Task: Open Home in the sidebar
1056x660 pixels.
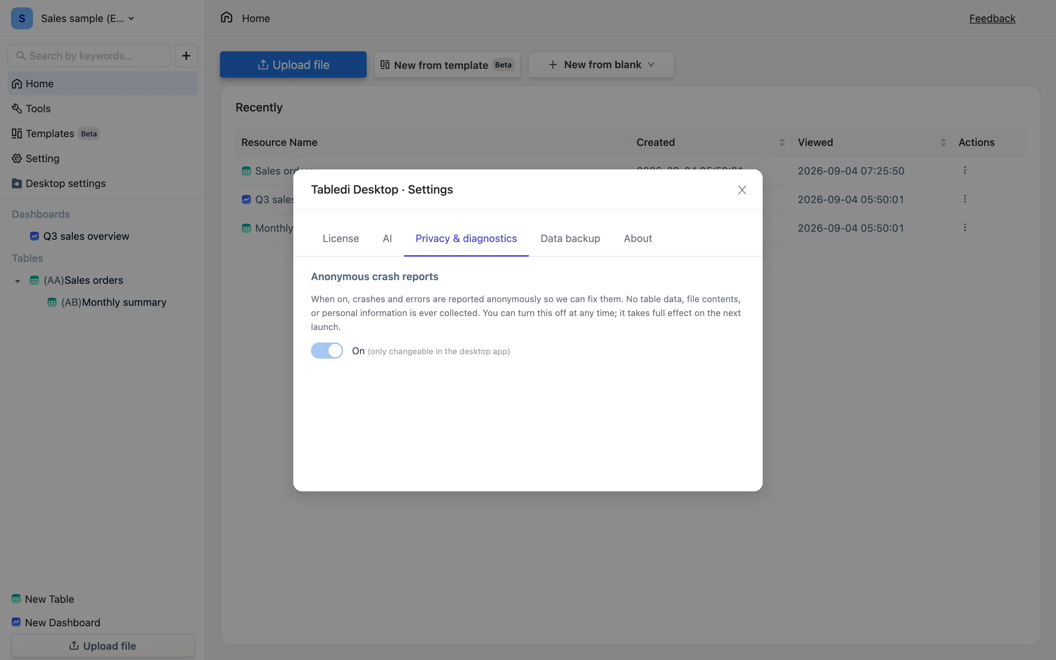Action: pos(103,83)
